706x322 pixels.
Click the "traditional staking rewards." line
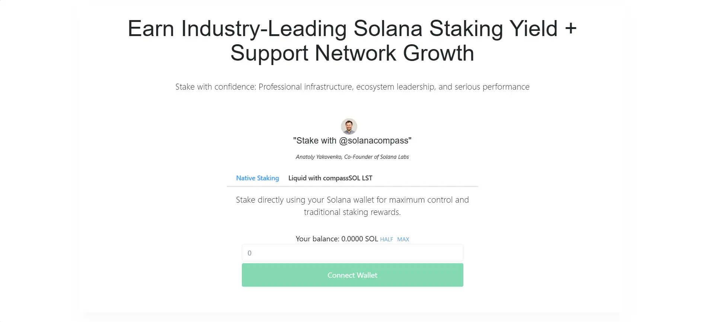352,212
